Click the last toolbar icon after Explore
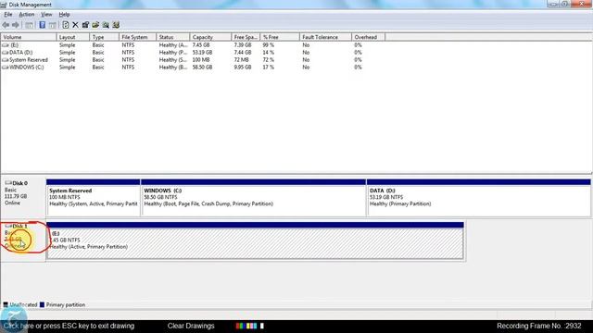The image size is (593, 333). point(116,25)
